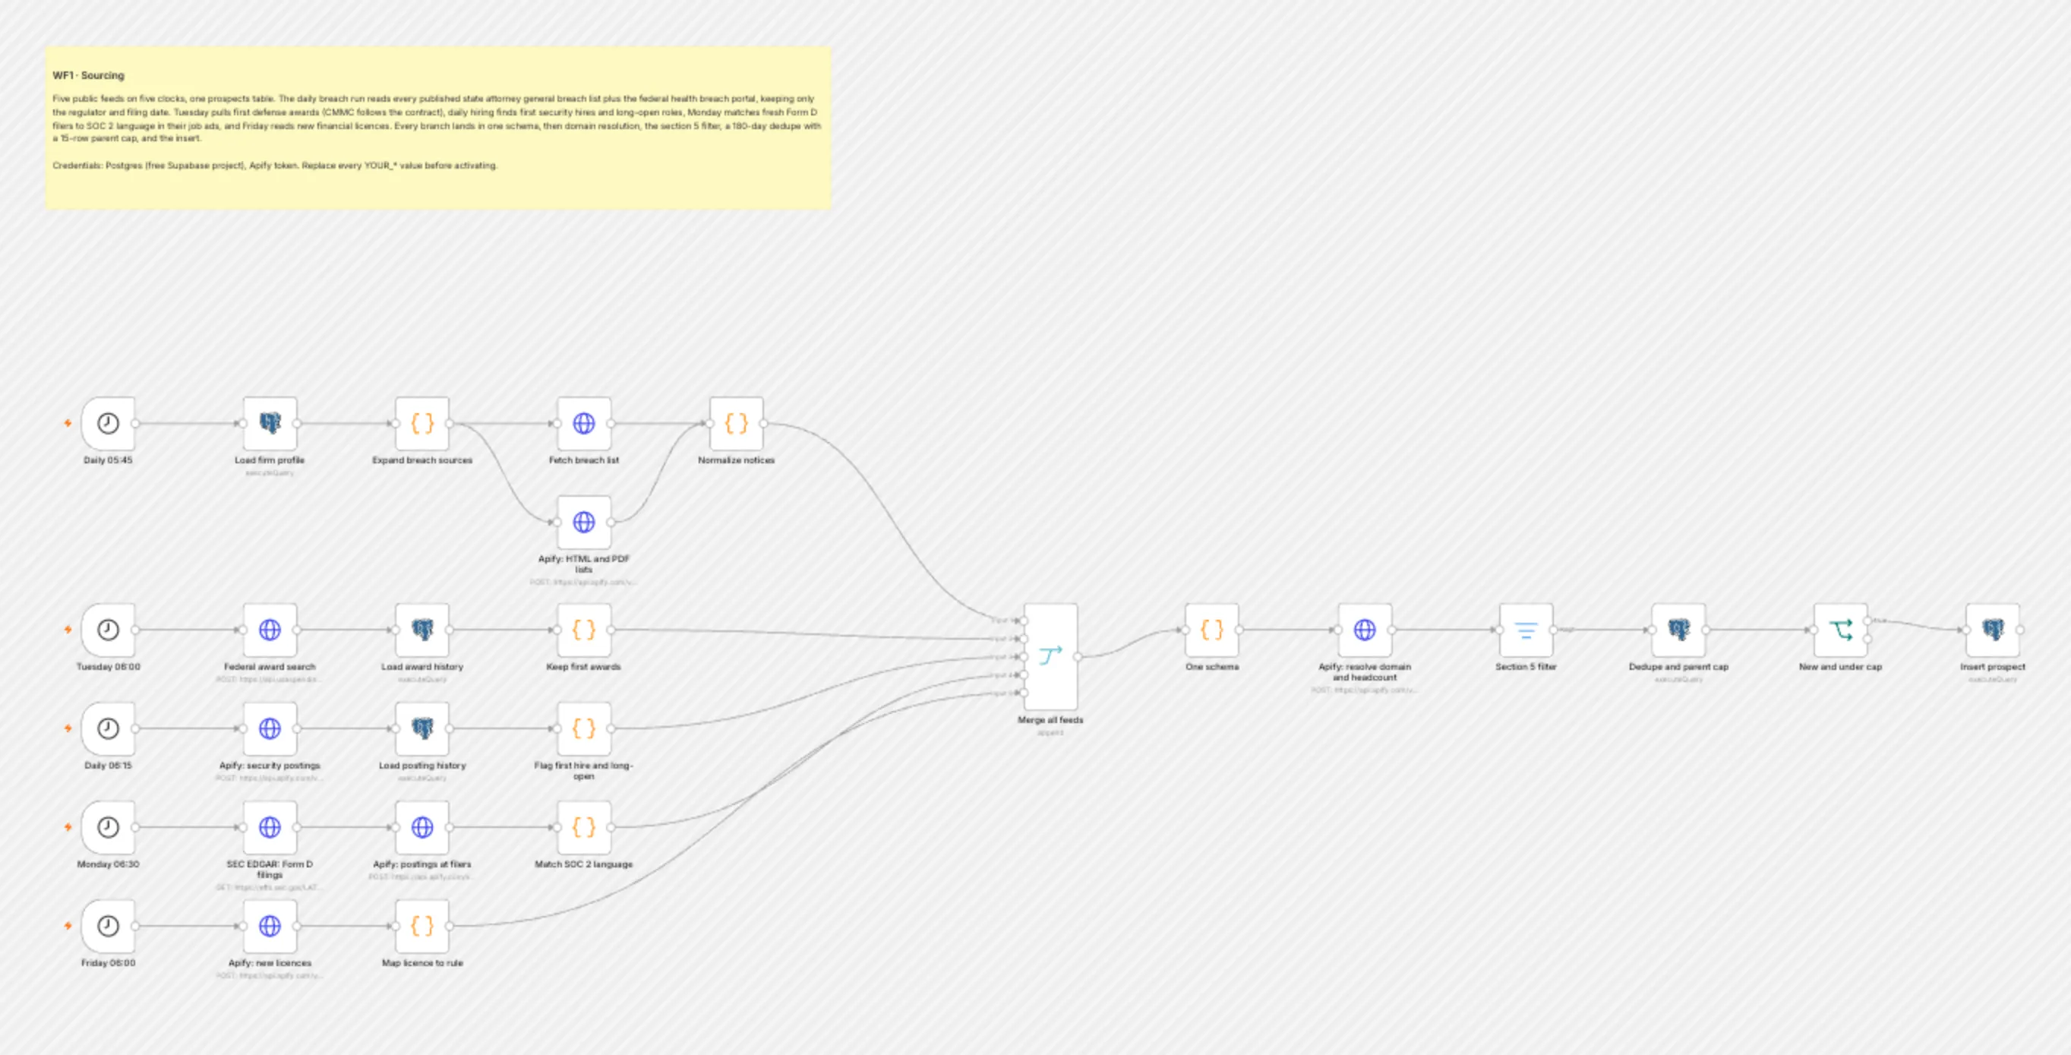The height and width of the screenshot is (1055, 2071).
Task: Open Apify: new licences HTTP node
Action: click(x=270, y=927)
